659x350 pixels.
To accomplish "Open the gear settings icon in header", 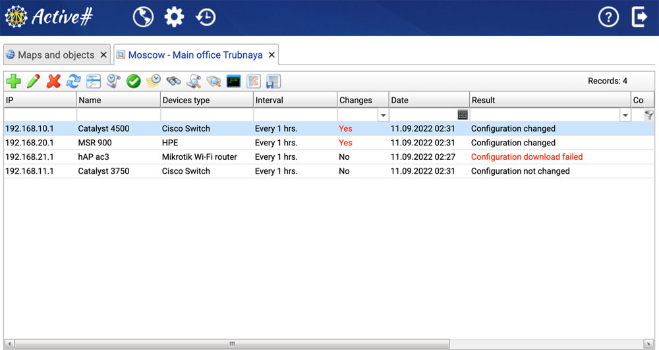I will click(174, 17).
